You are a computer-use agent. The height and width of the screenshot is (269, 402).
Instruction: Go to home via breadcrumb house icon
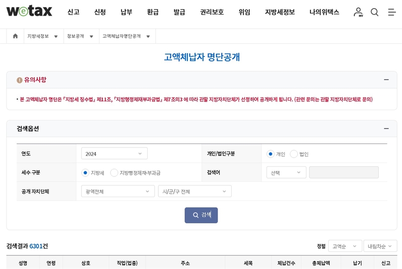click(x=15, y=36)
